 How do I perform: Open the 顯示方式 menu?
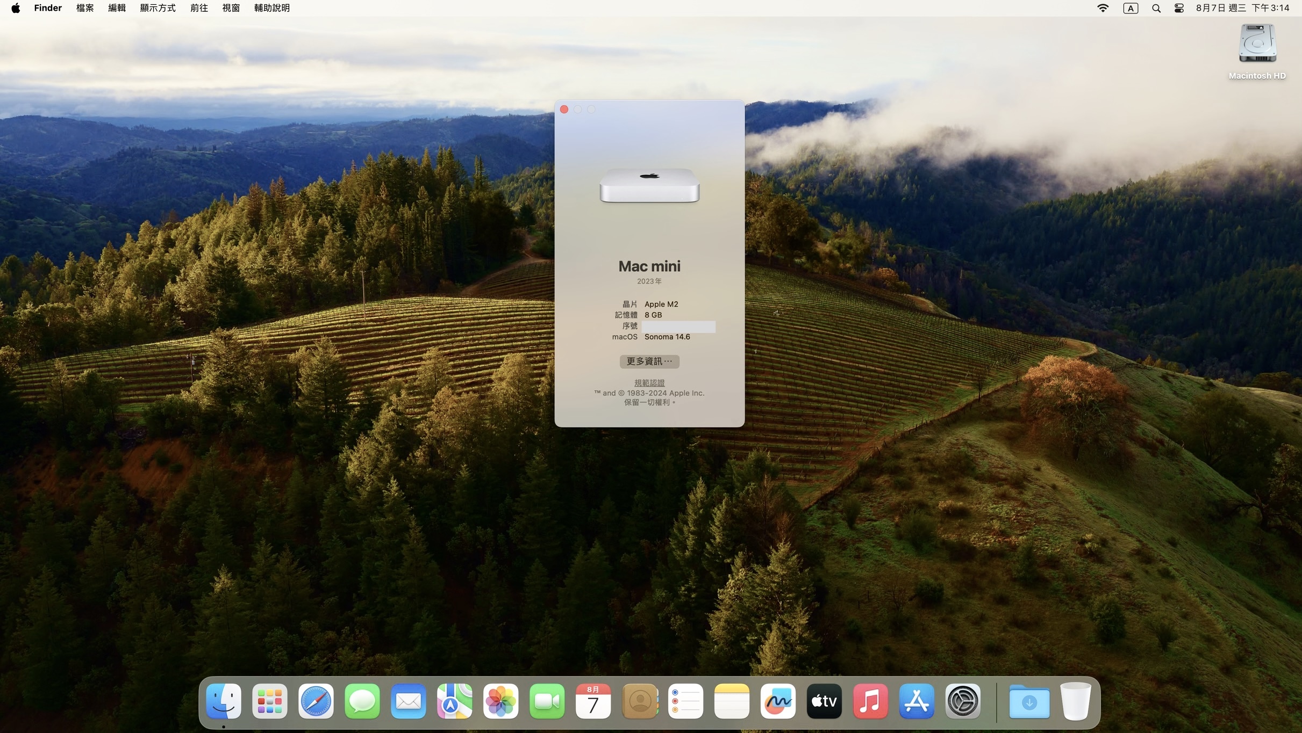pos(158,8)
